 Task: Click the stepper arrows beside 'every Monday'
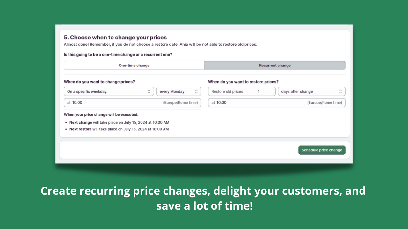pos(197,91)
